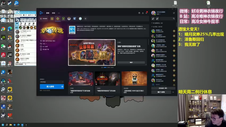
Task: Open Google Chrome desktop shortcut
Action: pos(3,30)
